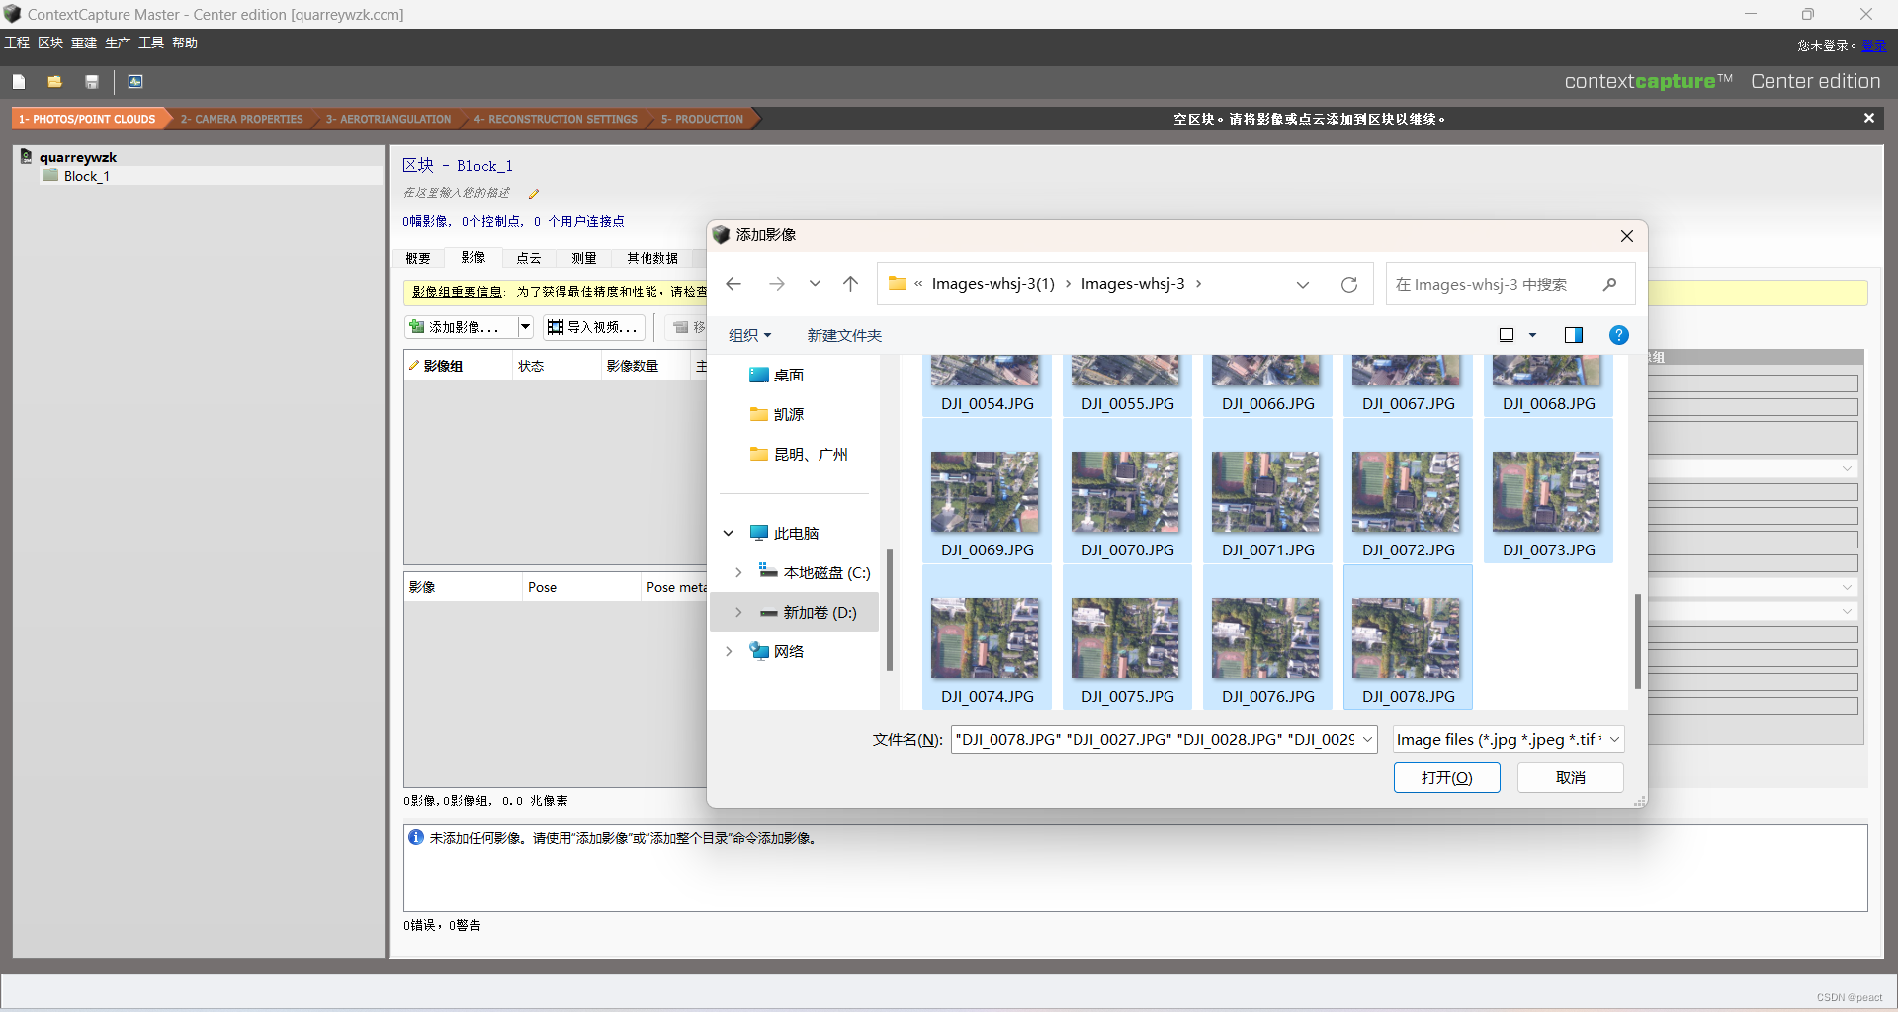This screenshot has height=1012, width=1898.
Task: Click the help question-mark icon in the dialog
Action: point(1618,334)
